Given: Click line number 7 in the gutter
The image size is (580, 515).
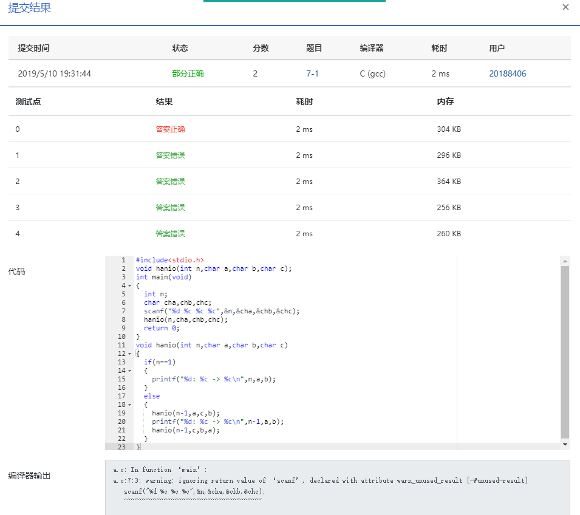Looking at the screenshot, I should (x=123, y=311).
